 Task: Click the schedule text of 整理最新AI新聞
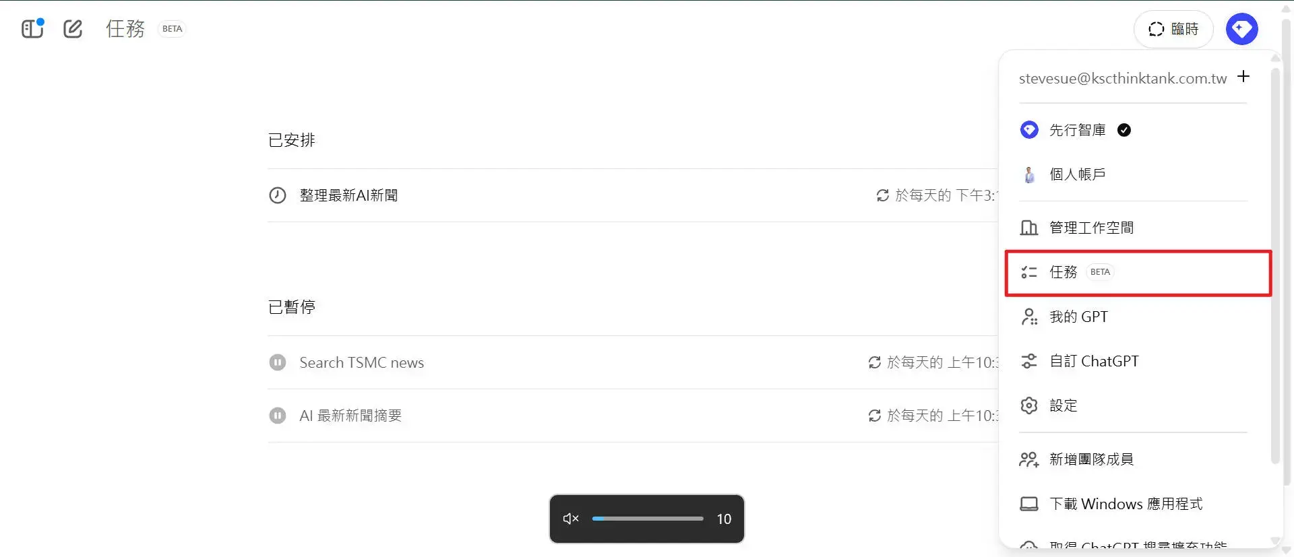(946, 195)
